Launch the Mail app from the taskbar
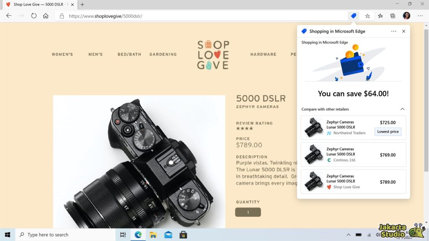Viewport: 429px width, 241px height. [x=168, y=234]
